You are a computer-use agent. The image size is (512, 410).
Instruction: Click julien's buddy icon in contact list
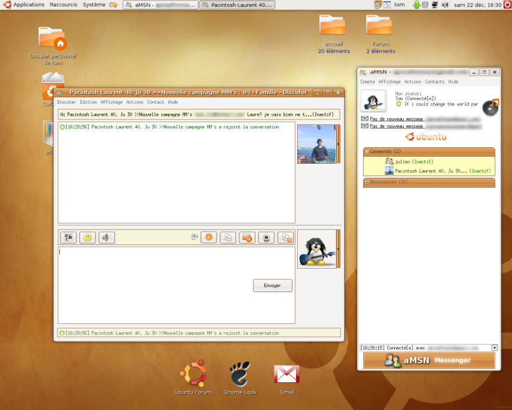tap(389, 161)
